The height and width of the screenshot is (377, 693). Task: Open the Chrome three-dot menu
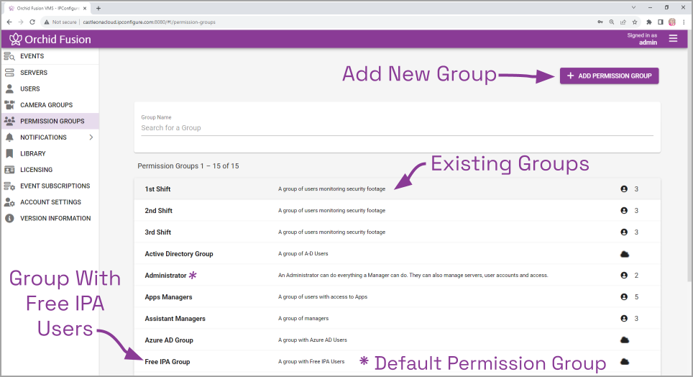683,22
